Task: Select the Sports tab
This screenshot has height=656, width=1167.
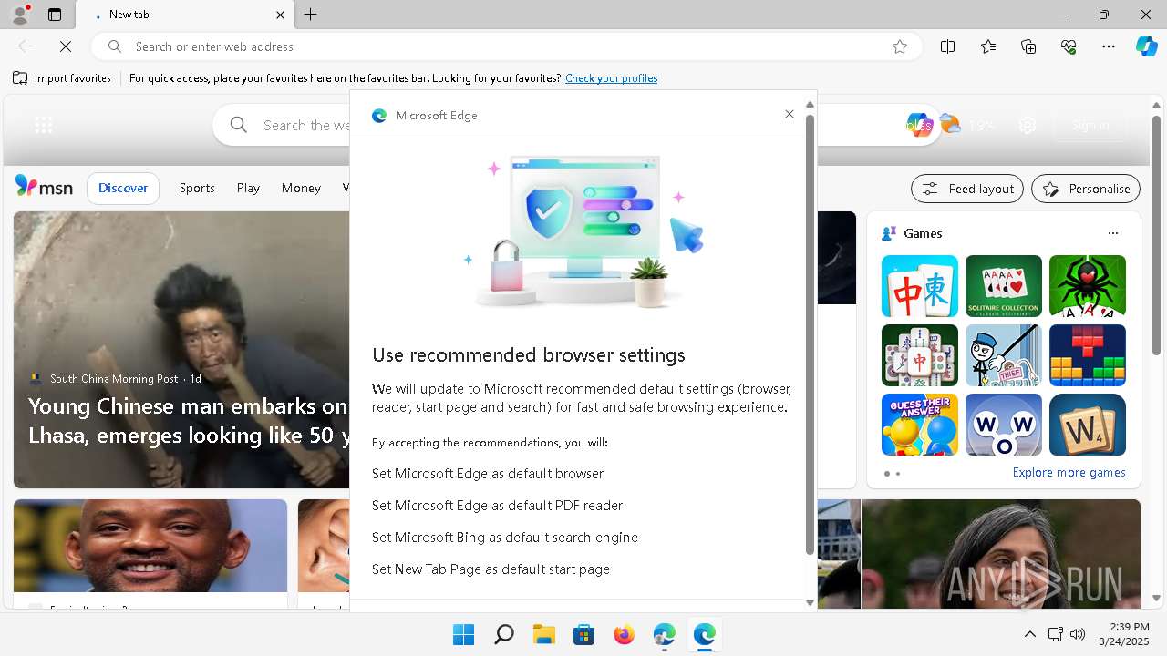Action: pos(197,188)
